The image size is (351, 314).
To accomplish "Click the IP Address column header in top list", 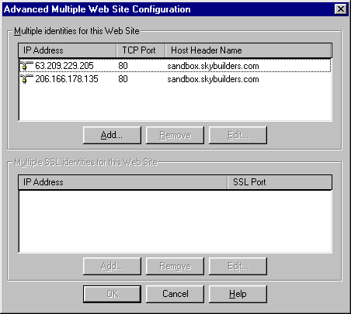I will point(68,50).
